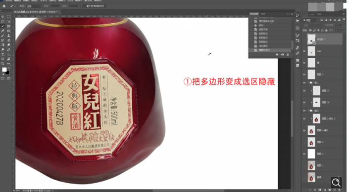Create new document from current state

[277, 55]
